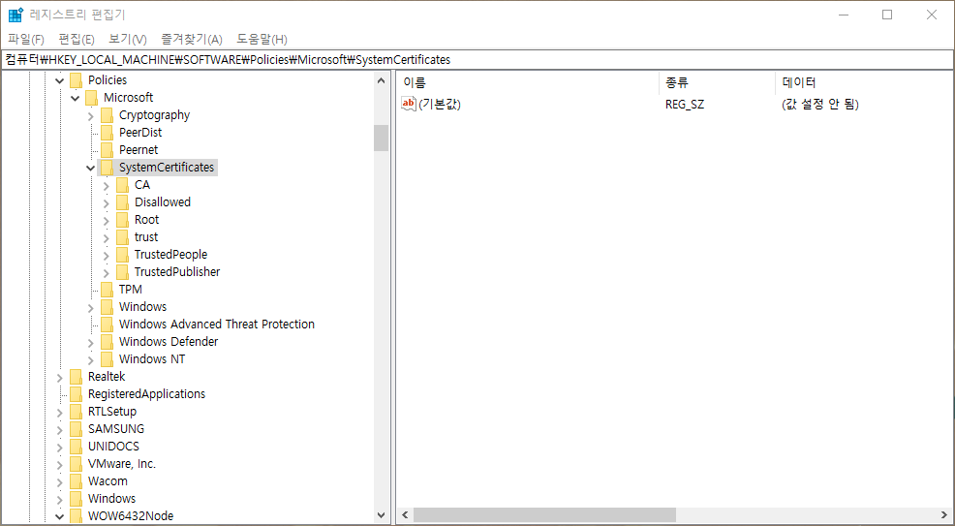Click the Registry Editor title bar icon

(15, 15)
